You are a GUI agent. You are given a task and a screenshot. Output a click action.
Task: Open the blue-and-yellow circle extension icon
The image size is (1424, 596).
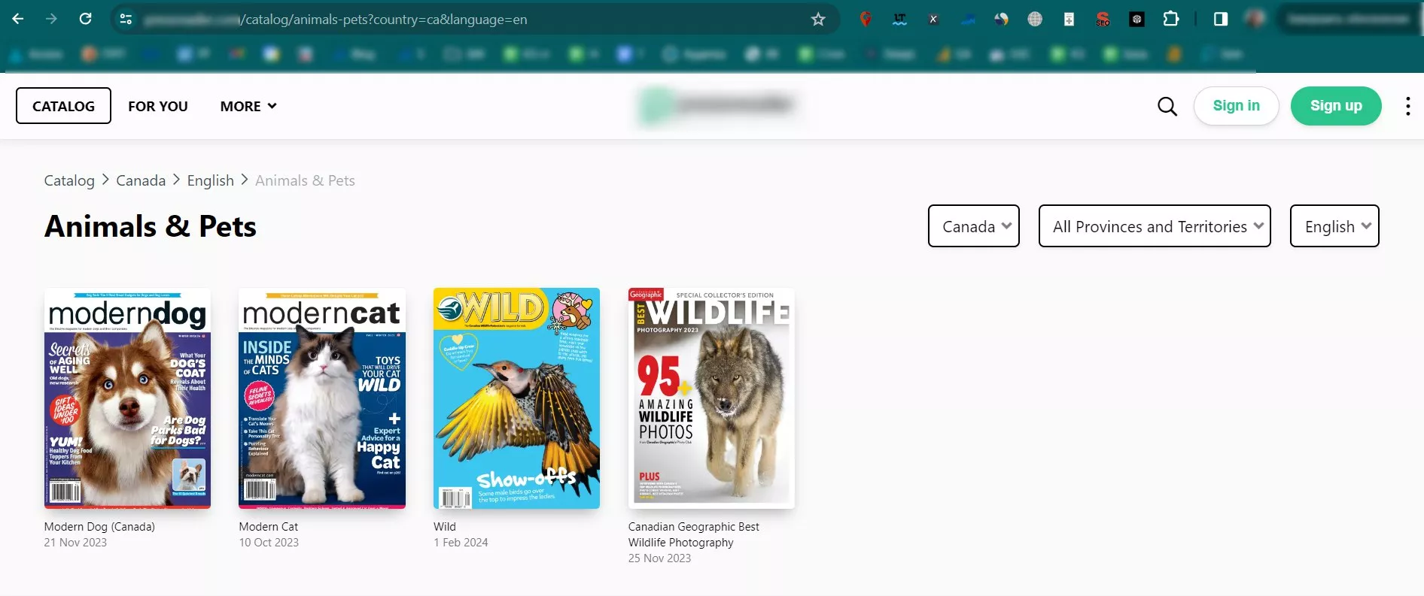click(1001, 20)
